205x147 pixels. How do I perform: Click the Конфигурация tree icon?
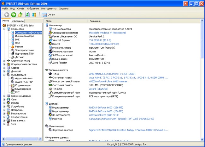pyautogui.click(x=9, y=117)
